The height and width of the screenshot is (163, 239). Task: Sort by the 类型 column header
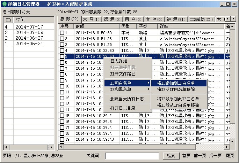128,26
